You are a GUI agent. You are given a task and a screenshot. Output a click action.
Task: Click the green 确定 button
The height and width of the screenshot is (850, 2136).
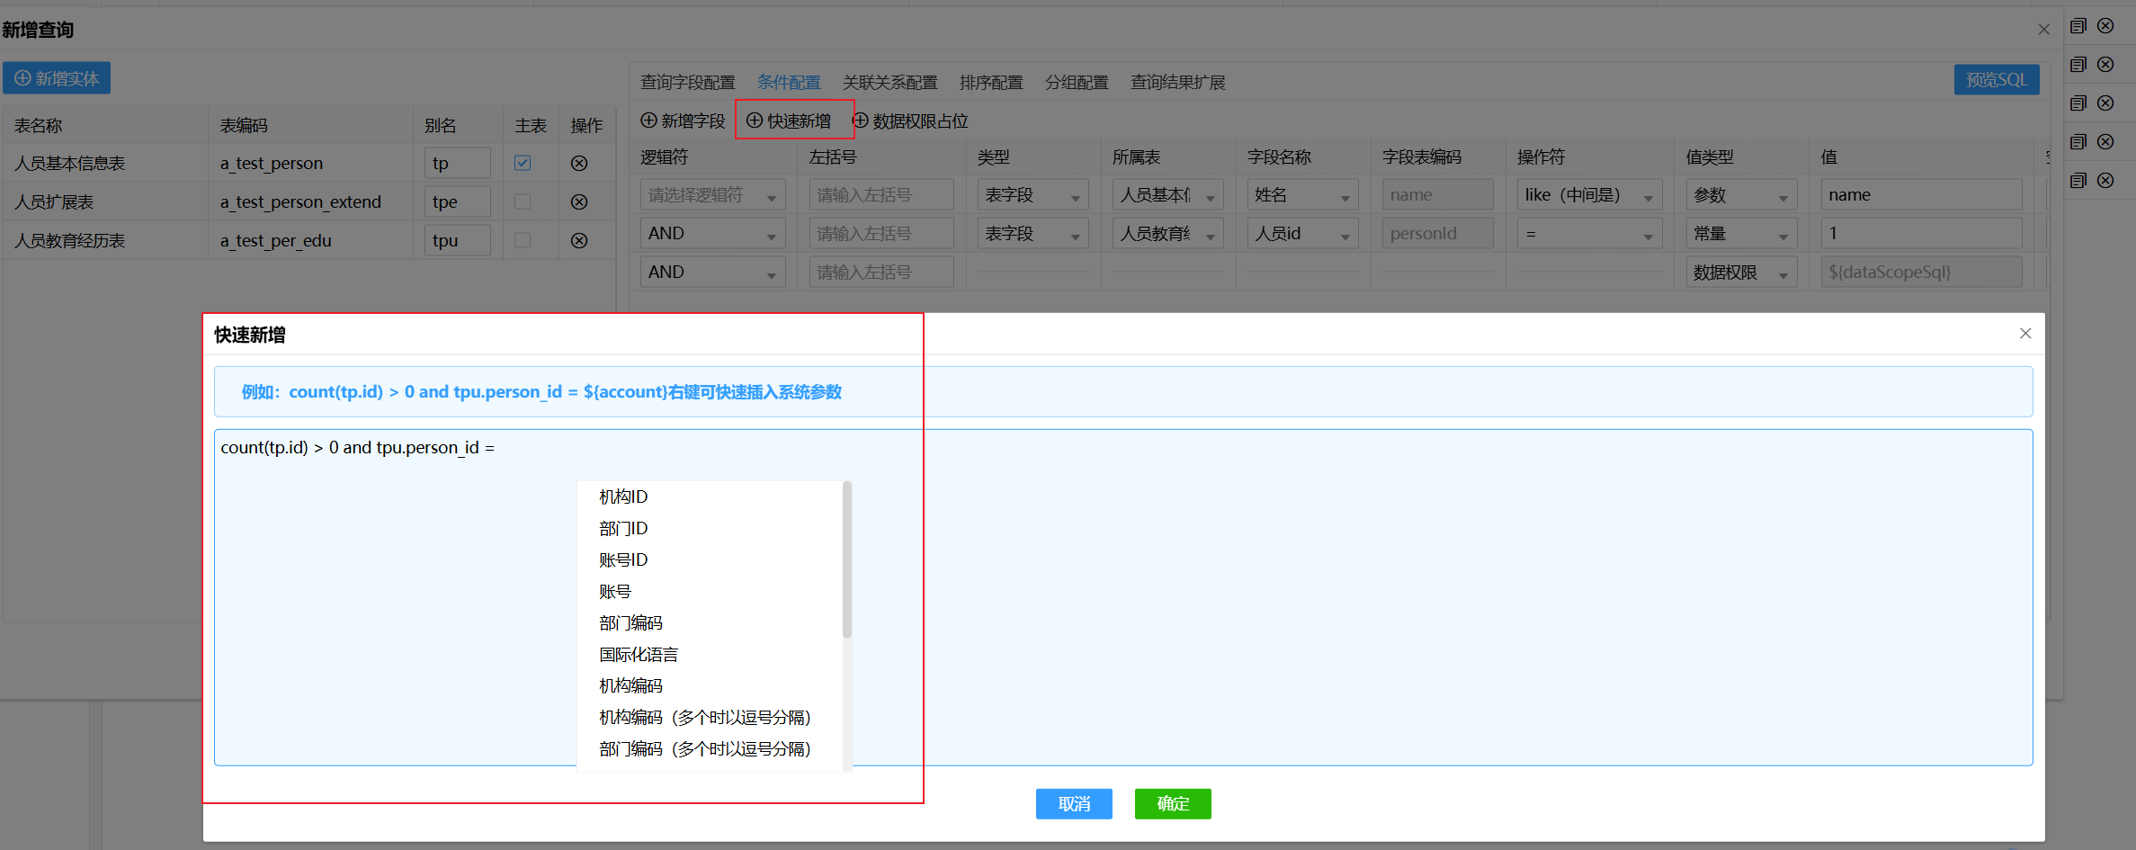pos(1172,804)
